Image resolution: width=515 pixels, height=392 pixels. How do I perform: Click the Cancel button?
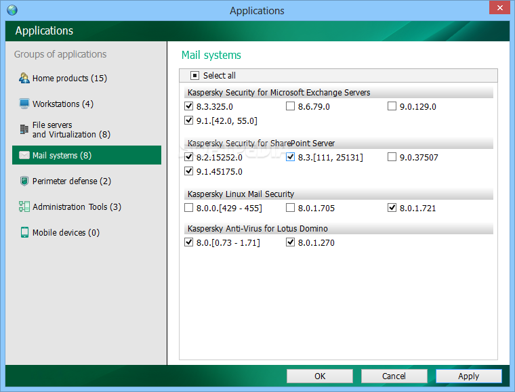click(x=394, y=376)
